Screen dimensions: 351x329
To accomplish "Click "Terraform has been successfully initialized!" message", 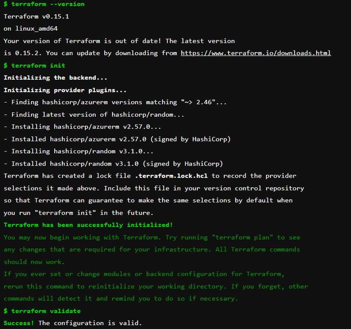I will click(88, 225).
